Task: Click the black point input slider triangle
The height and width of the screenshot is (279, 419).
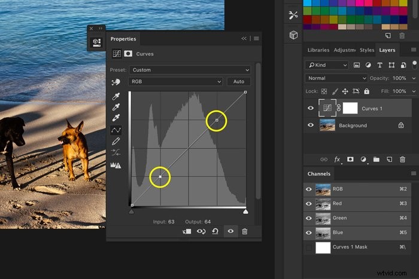Action: pyautogui.click(x=132, y=211)
